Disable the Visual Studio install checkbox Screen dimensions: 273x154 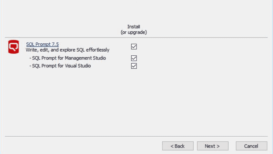[x=134, y=66]
